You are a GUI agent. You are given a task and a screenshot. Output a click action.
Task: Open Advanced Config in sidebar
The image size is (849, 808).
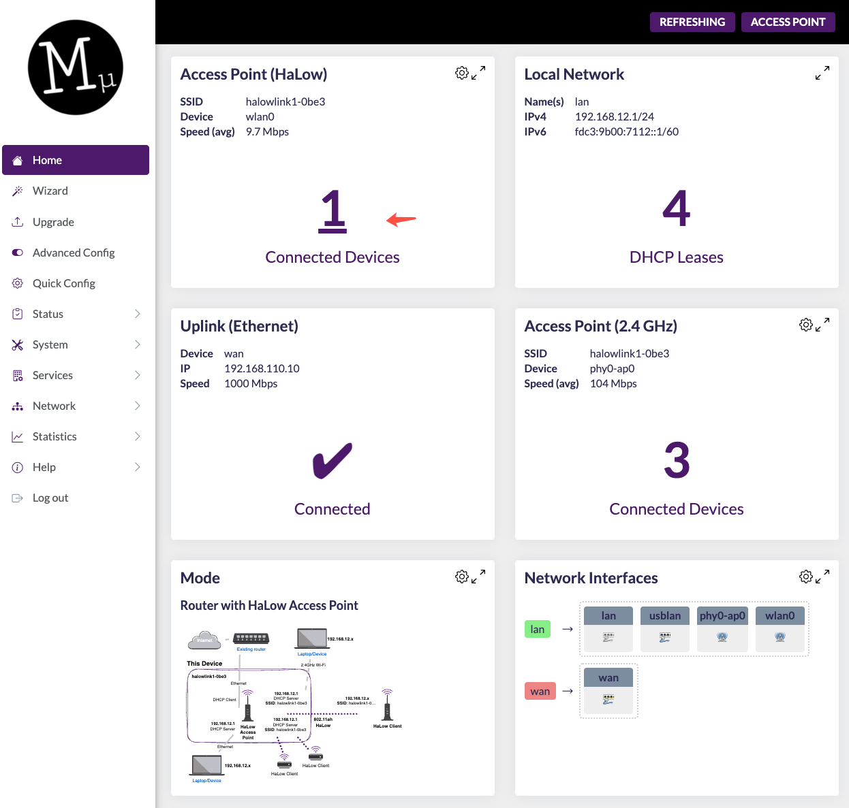pyautogui.click(x=74, y=253)
